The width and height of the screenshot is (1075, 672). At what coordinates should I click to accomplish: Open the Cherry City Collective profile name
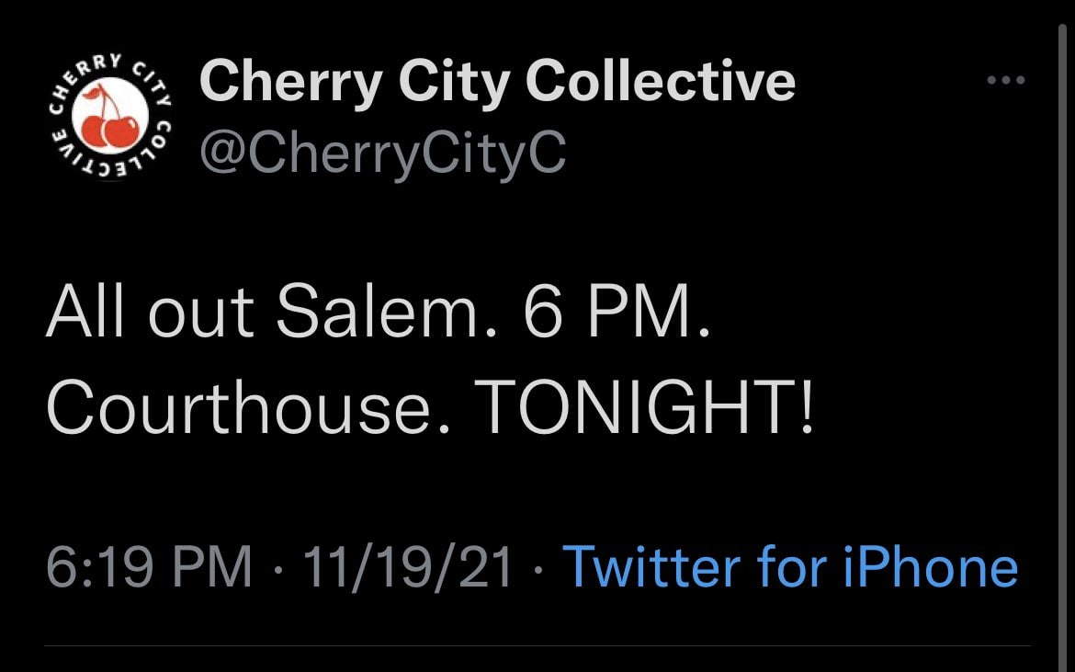coord(496,81)
